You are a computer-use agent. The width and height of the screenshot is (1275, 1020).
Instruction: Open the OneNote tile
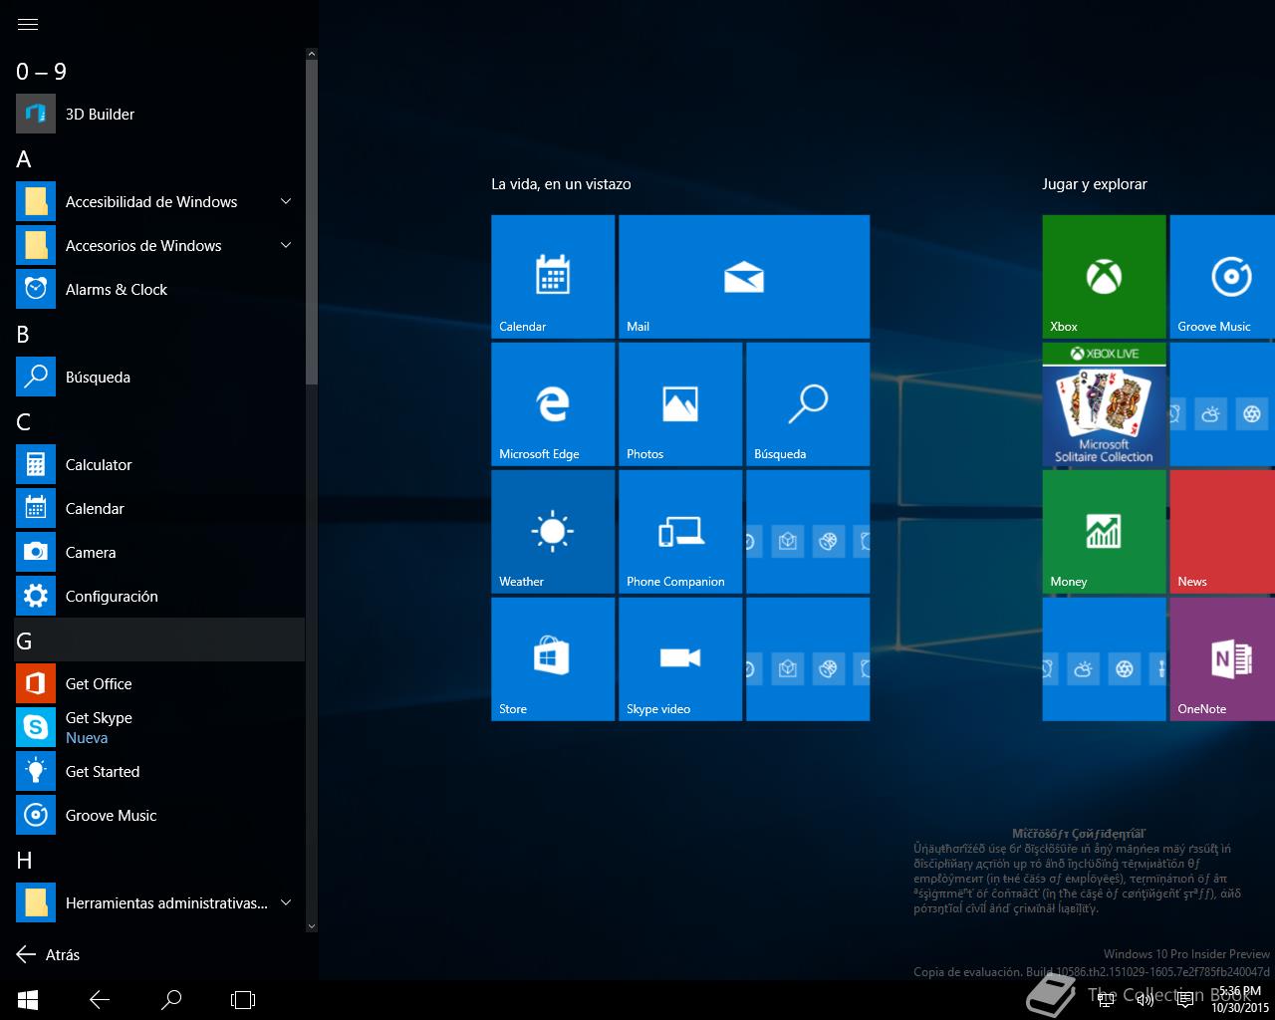[x=1222, y=659]
